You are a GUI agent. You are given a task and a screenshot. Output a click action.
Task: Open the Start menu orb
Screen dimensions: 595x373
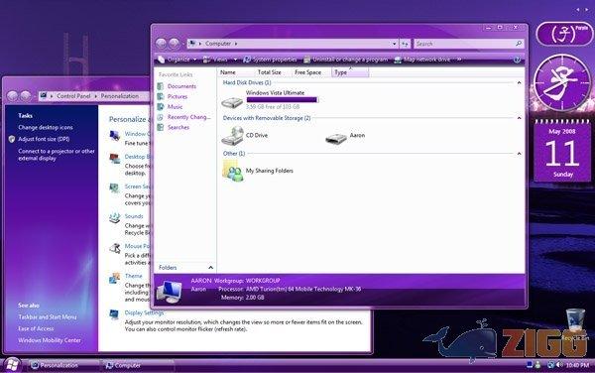(x=12, y=365)
